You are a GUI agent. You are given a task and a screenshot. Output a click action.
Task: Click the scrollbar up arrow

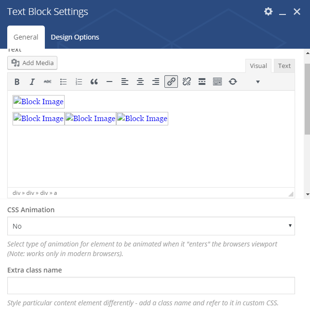[x=308, y=53]
